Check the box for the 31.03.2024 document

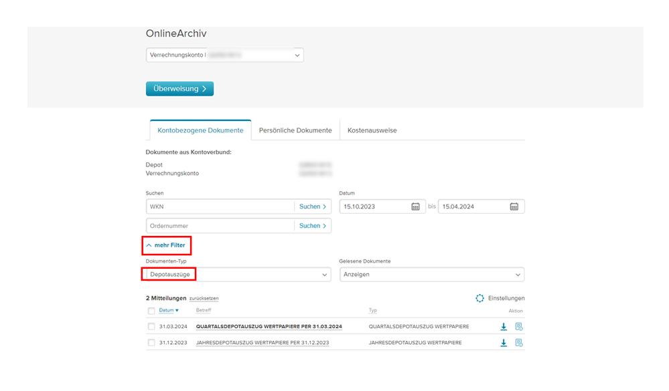pyautogui.click(x=151, y=326)
